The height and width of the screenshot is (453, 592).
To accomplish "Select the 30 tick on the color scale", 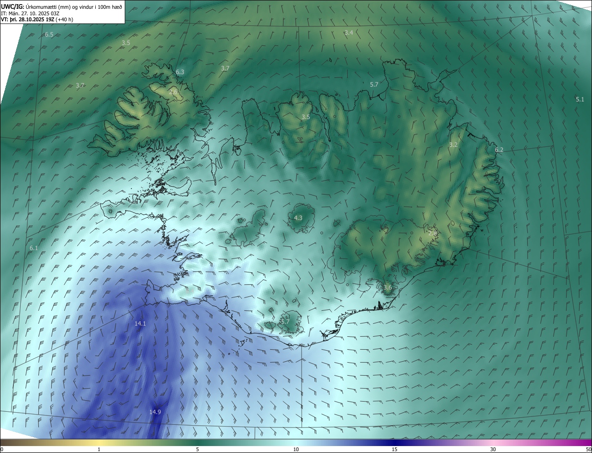I will pos(493,449).
